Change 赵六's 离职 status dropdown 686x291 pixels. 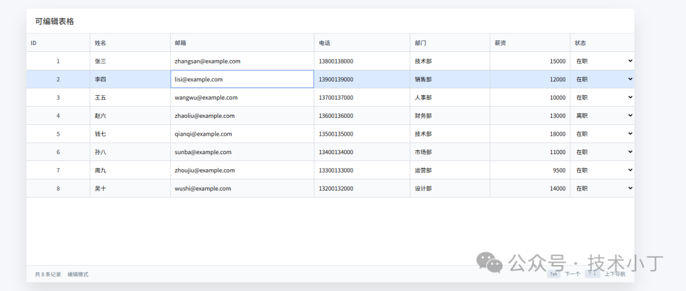[603, 116]
